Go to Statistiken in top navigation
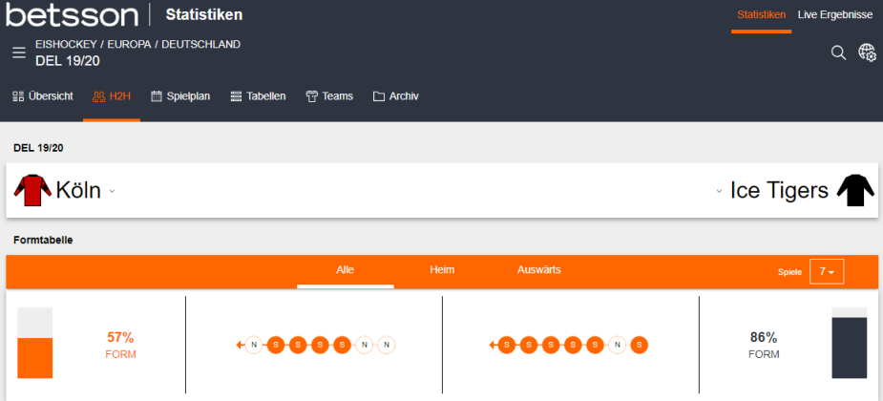883x401 pixels. coord(762,15)
